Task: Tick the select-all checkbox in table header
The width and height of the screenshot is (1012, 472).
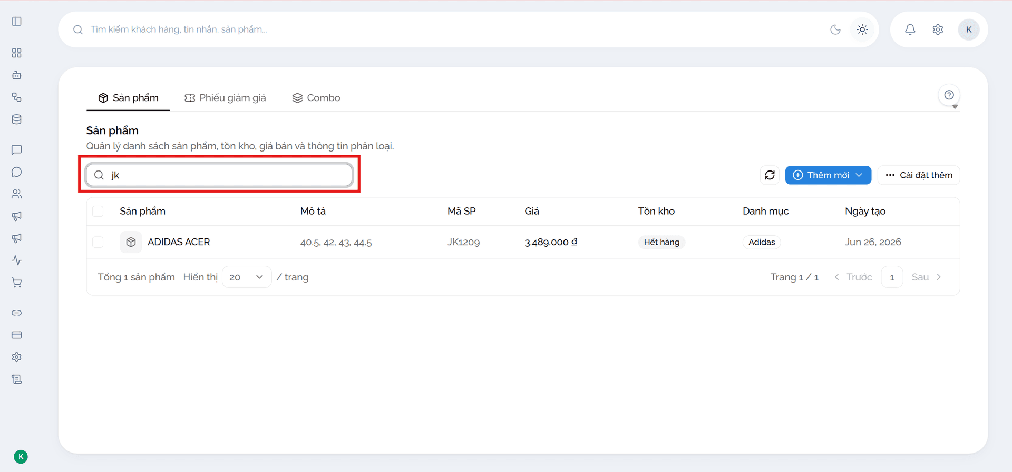Action: click(x=98, y=212)
